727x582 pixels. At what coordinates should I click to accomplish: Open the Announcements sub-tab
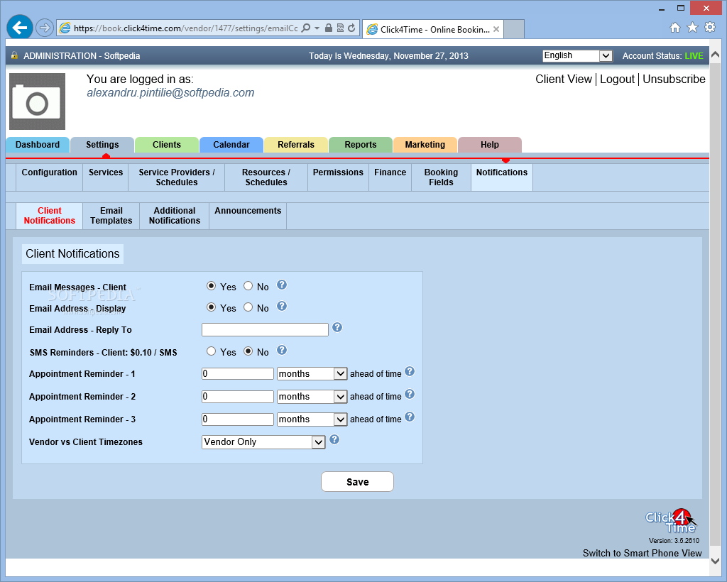pos(248,216)
